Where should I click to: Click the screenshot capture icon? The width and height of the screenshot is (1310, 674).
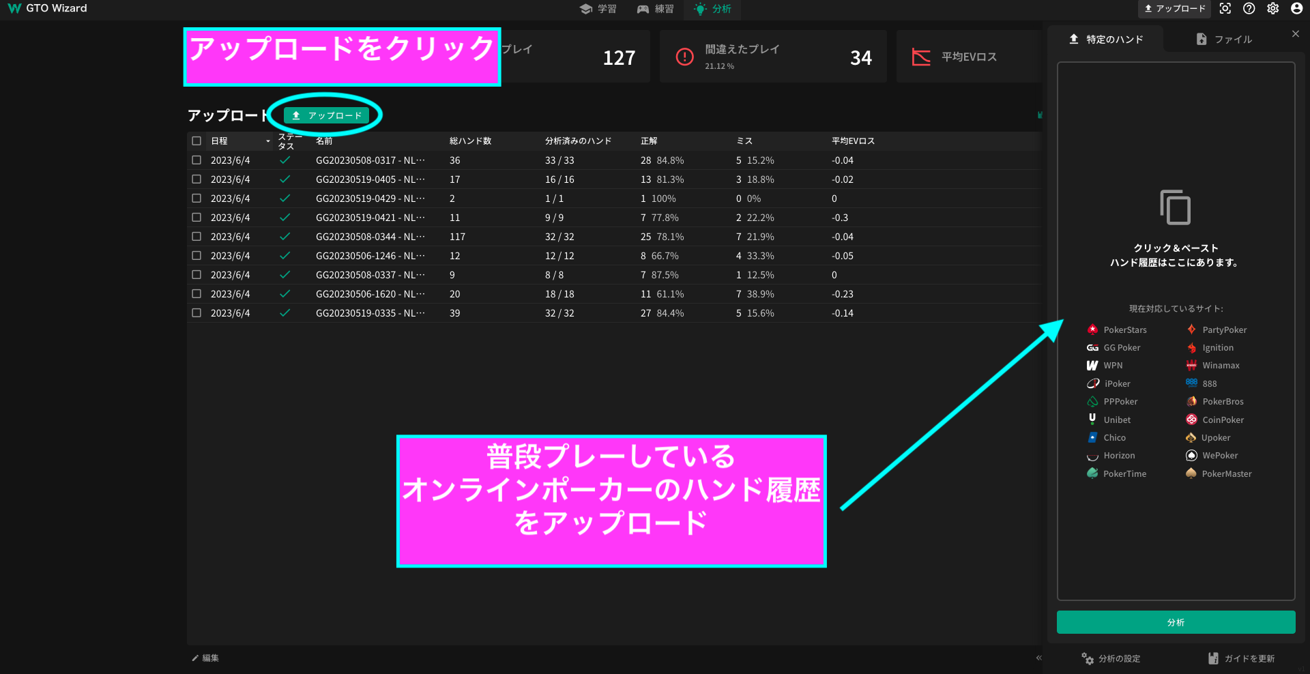tap(1225, 9)
